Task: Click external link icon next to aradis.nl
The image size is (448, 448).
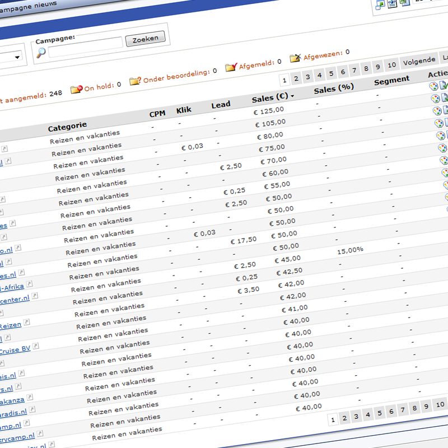Action: (32, 410)
